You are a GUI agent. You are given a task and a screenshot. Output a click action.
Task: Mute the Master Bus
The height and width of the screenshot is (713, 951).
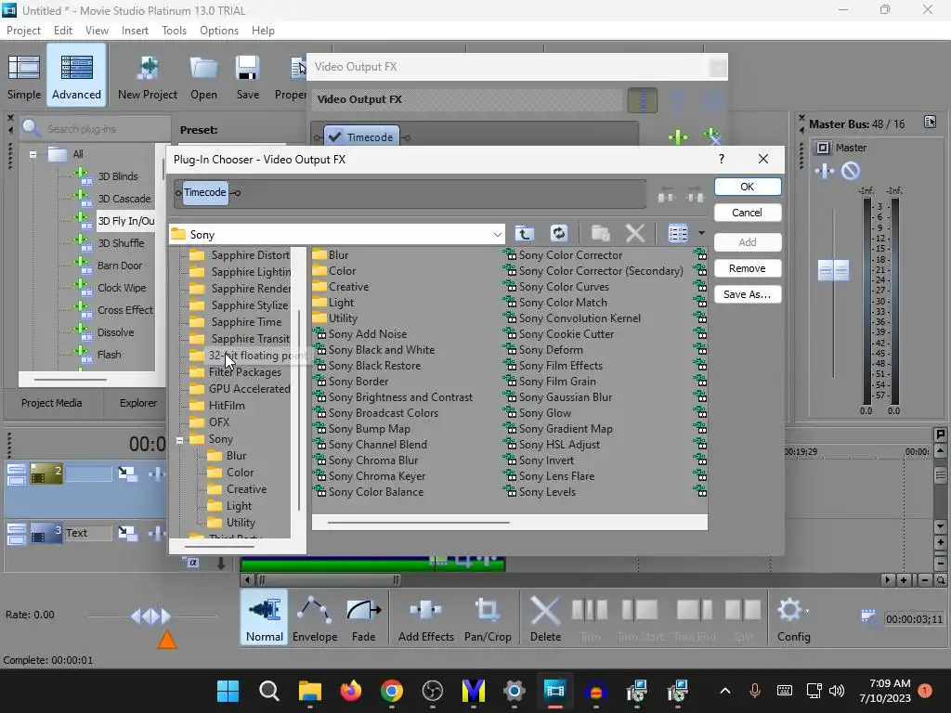point(851,171)
